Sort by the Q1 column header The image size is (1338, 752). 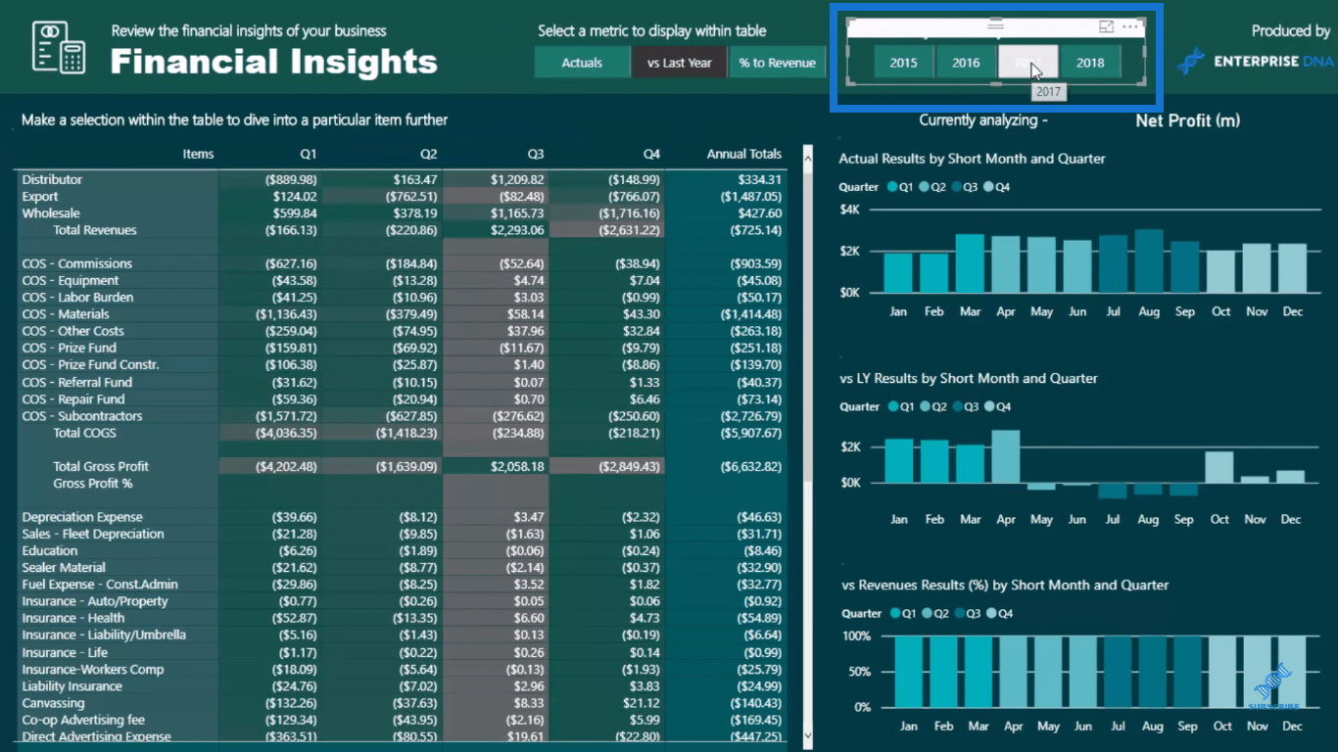point(309,154)
